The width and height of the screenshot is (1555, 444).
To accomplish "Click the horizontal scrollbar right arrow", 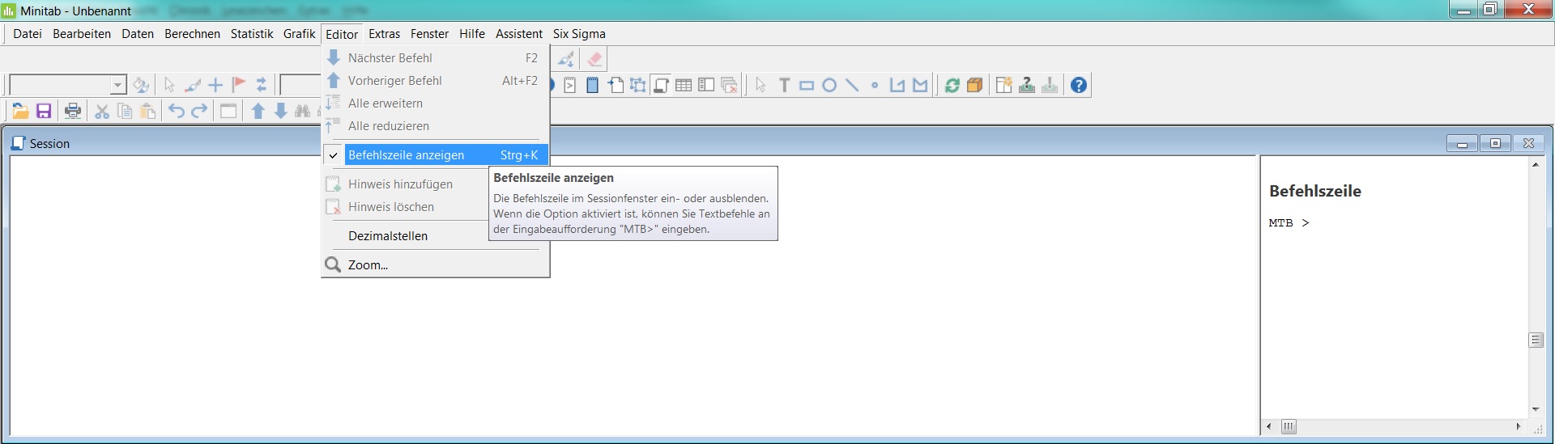I will [x=1519, y=426].
